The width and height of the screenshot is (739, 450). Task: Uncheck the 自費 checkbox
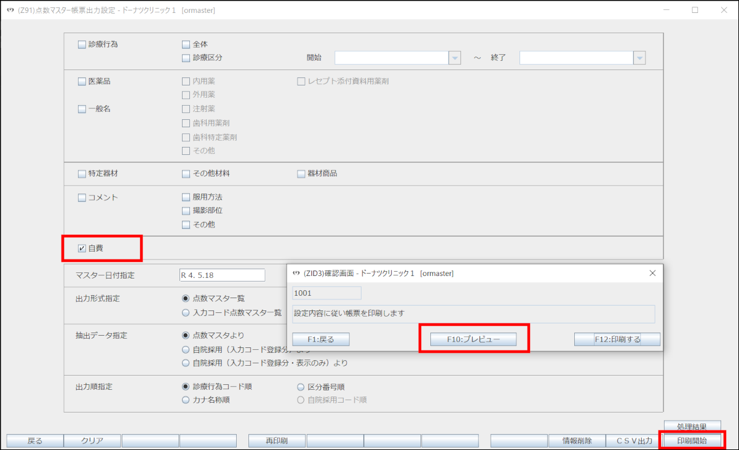point(82,248)
